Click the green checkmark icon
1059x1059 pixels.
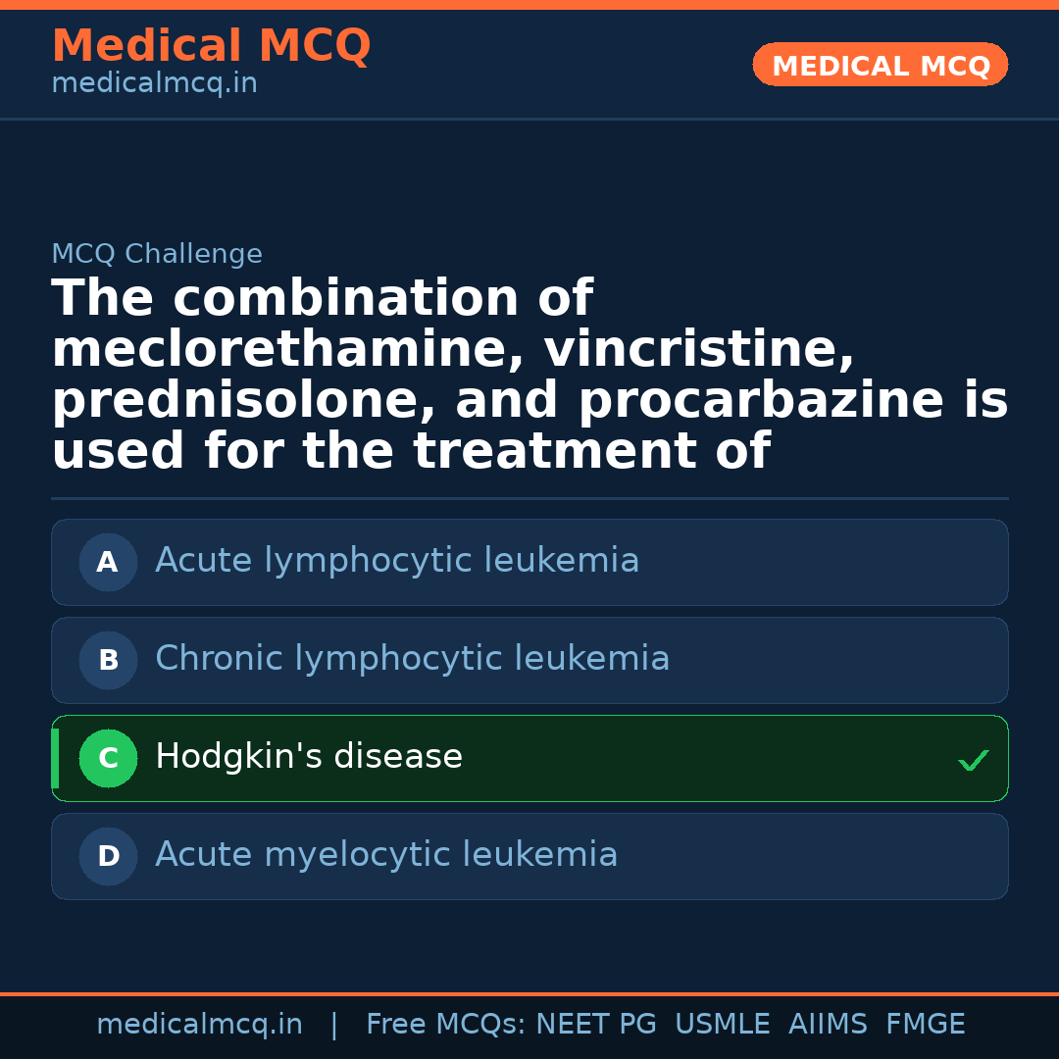[973, 760]
